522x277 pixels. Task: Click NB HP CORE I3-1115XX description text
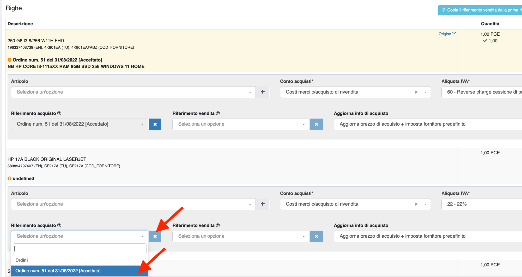click(76, 66)
